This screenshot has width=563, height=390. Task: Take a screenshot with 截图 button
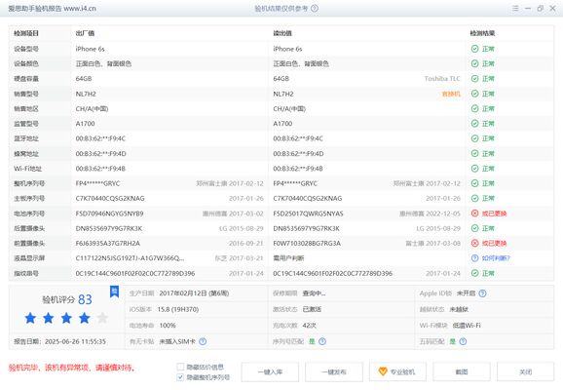462,371
